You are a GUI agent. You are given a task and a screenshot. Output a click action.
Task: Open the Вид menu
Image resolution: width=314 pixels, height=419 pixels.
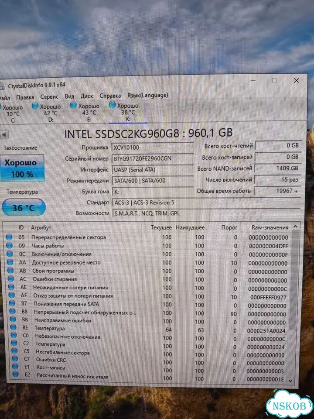(x=69, y=96)
